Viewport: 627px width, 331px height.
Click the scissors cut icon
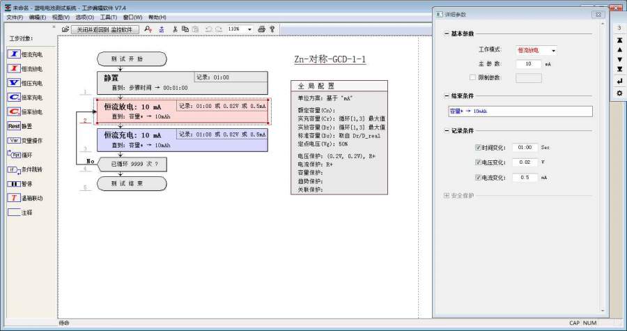coord(175,29)
